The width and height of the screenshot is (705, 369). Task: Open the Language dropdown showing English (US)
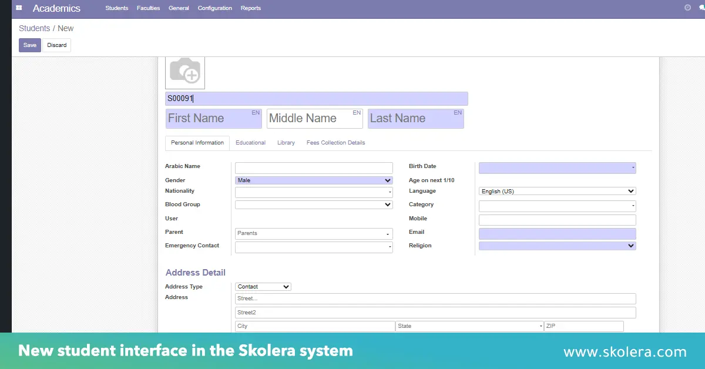[x=557, y=190]
